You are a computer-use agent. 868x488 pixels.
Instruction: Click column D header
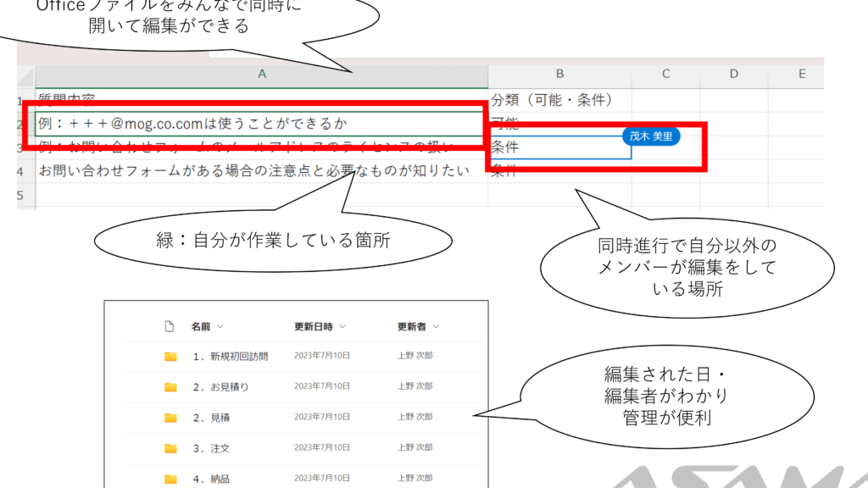tap(733, 75)
